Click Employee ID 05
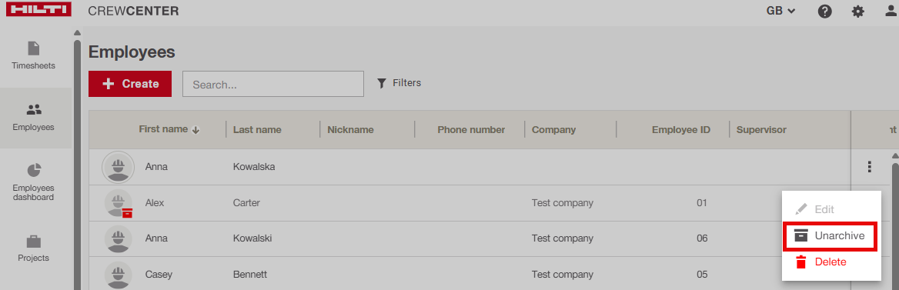This screenshot has height=290, width=899. tap(702, 275)
